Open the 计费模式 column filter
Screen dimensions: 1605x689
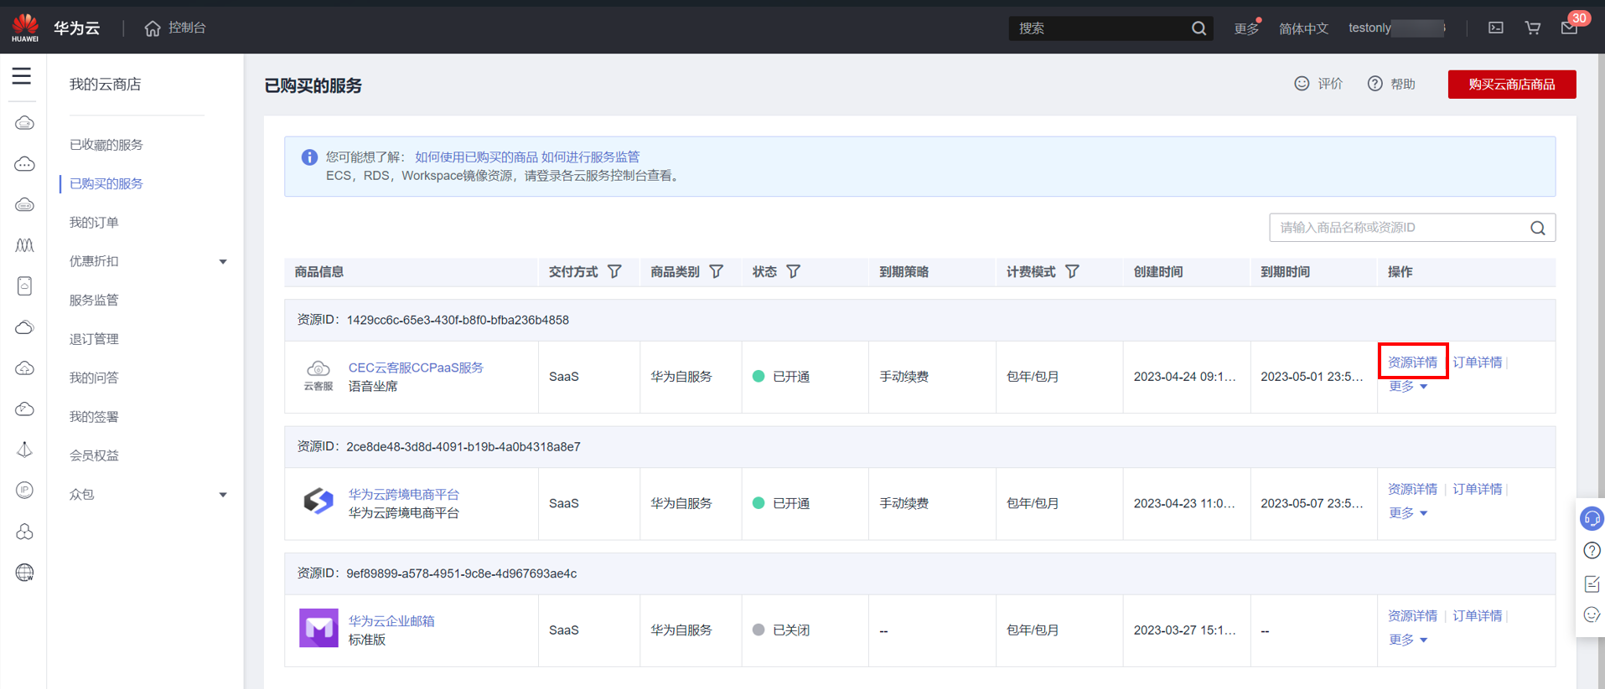click(1072, 271)
